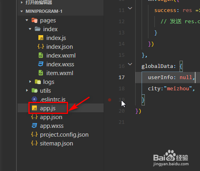The height and width of the screenshot is (171, 200).
Task: Remove the breakpoint dot at line 19
Action: 110,100
